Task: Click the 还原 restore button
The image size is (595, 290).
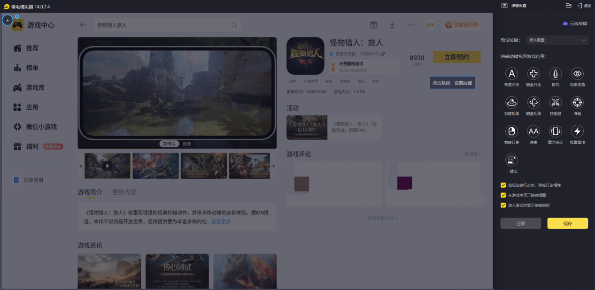Action: pos(521,223)
